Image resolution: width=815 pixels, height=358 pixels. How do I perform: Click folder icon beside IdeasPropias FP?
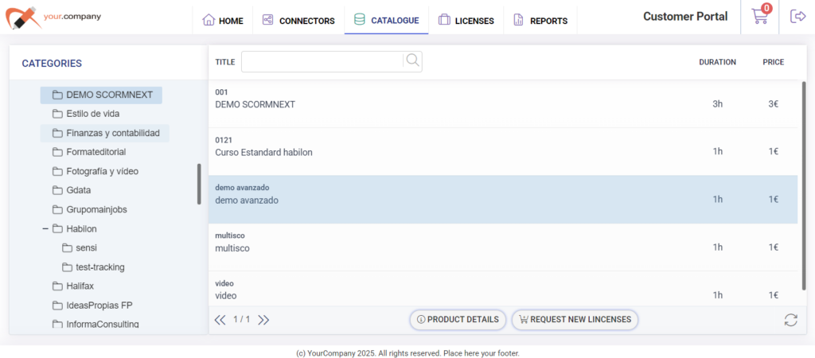pyautogui.click(x=57, y=305)
